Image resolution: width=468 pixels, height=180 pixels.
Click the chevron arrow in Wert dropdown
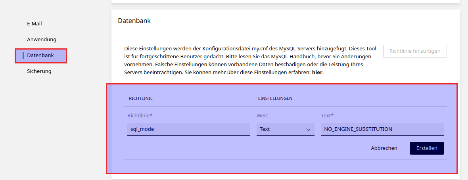coord(308,129)
